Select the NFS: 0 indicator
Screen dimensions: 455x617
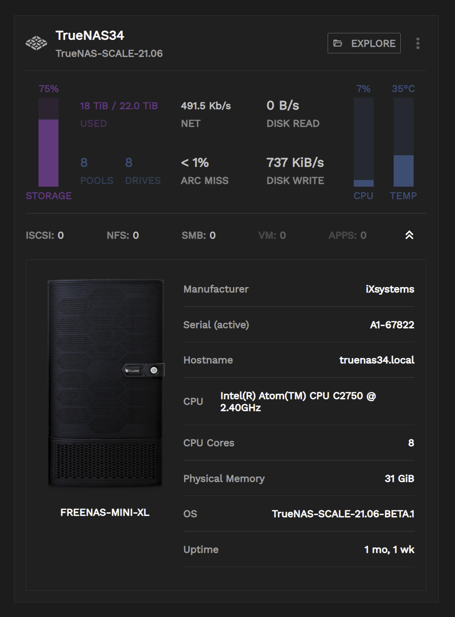pyautogui.click(x=123, y=235)
